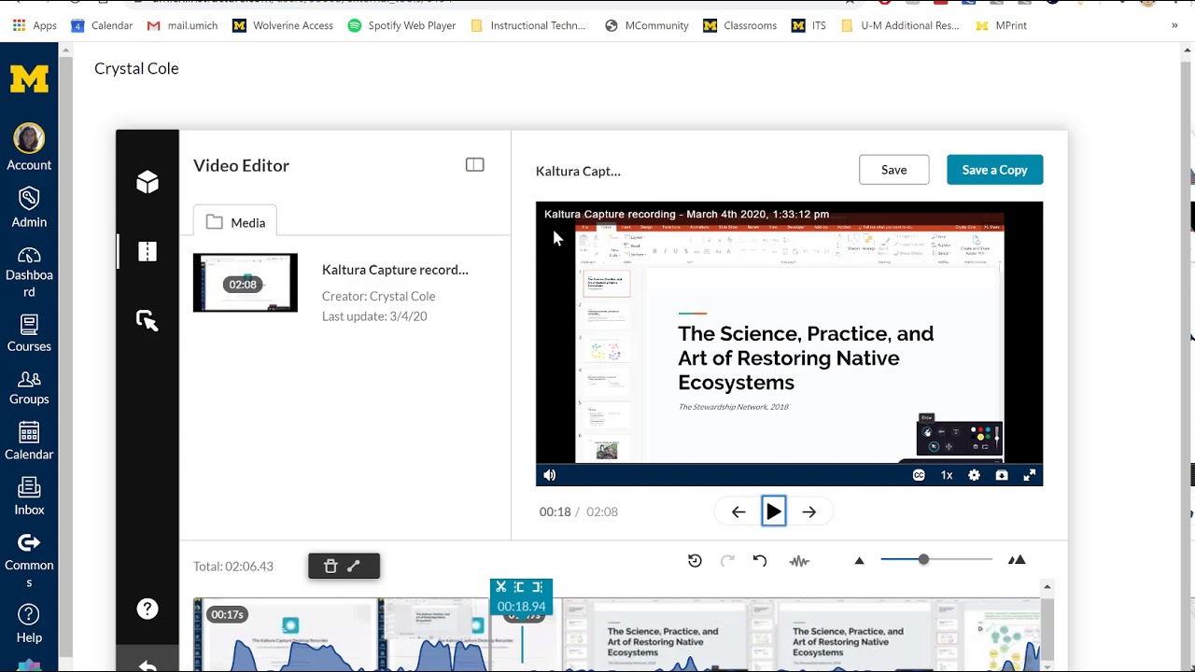Open the hotspots pointer tool

(148, 321)
